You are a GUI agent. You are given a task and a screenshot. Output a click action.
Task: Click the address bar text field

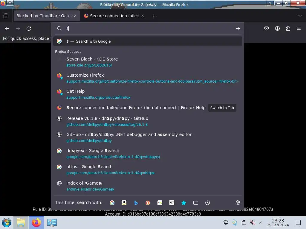(x=148, y=29)
